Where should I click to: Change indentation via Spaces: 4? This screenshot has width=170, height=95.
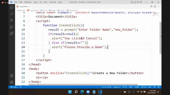[117, 87]
